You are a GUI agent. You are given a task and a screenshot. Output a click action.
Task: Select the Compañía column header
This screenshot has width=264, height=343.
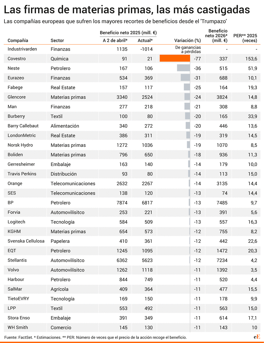point(18,40)
